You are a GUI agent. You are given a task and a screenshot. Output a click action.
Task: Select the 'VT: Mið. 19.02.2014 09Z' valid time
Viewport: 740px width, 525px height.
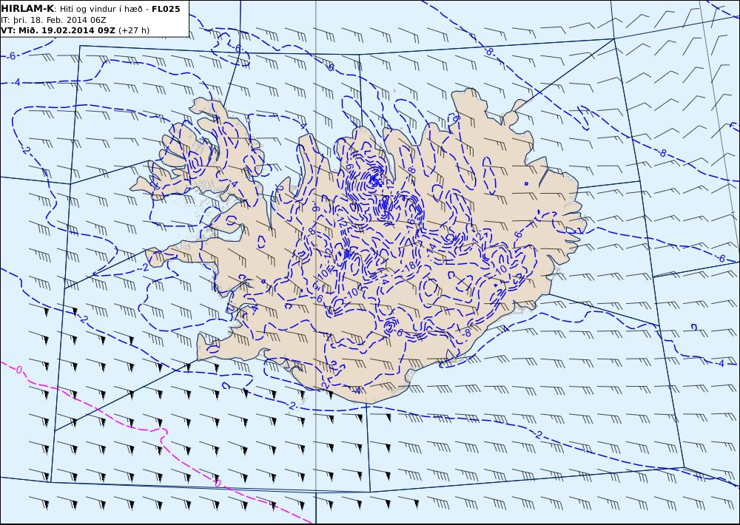point(58,30)
